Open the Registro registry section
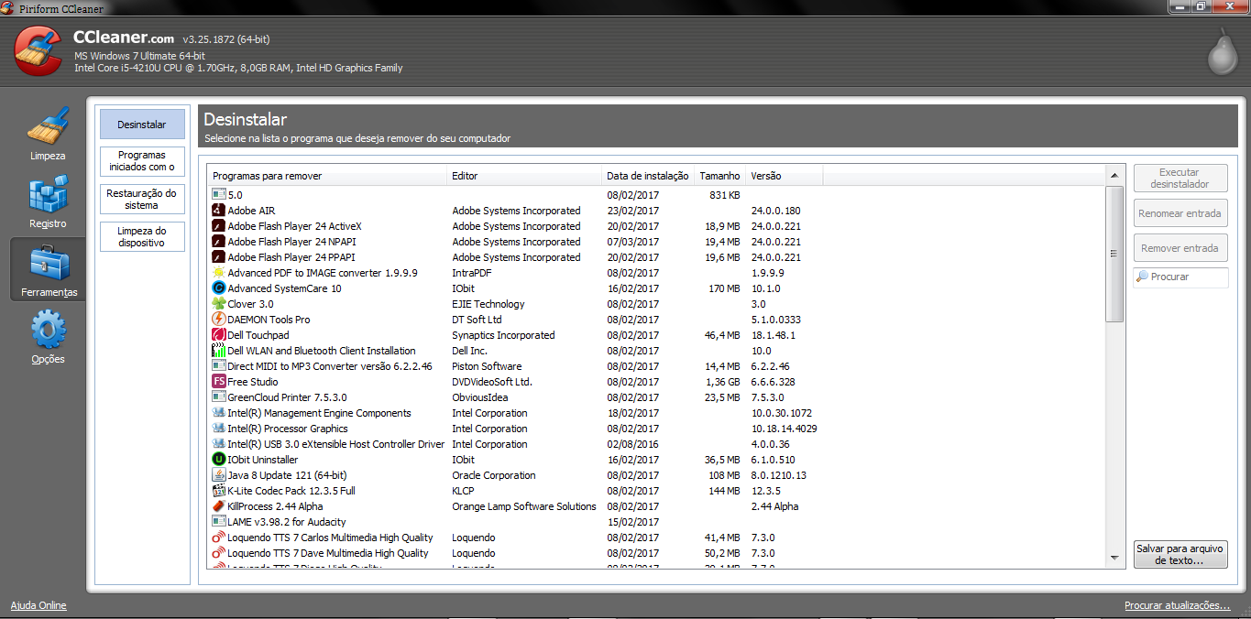Image resolution: width=1251 pixels, height=619 pixels. click(48, 201)
